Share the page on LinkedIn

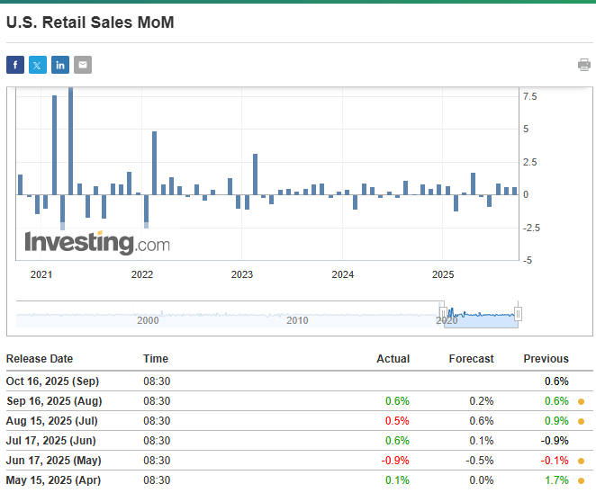60,65
